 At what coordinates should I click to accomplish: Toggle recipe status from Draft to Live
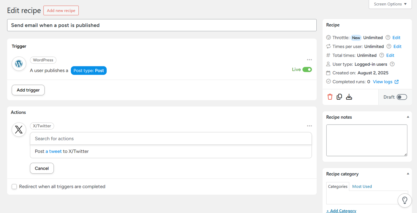[402, 97]
